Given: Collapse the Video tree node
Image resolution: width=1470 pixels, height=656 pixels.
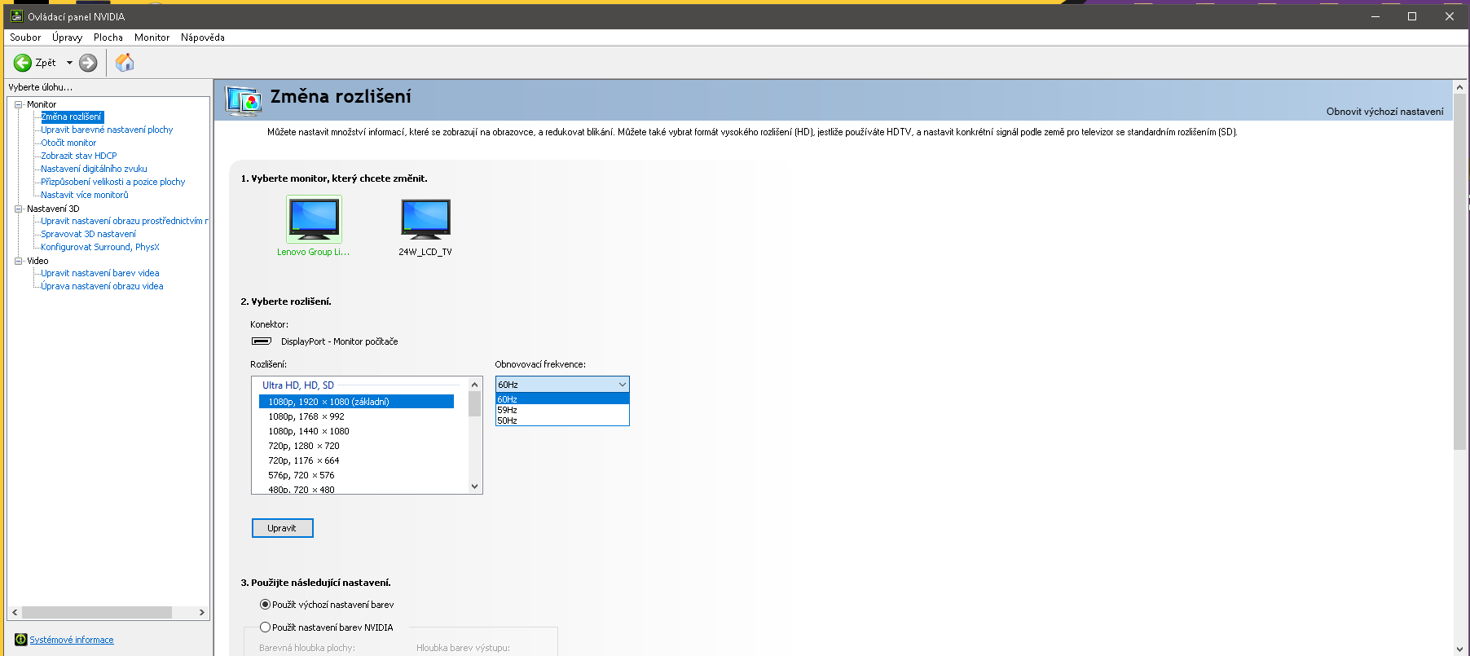Looking at the screenshot, I should point(18,261).
